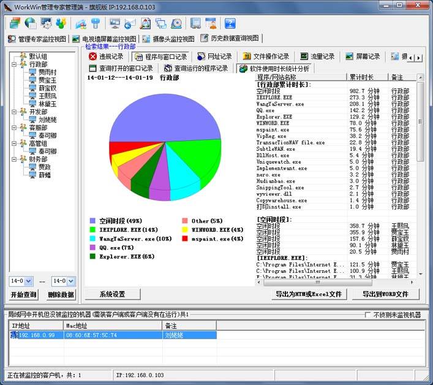
Task: Open the mail reply envelope toolbar icon
Action: point(130,24)
